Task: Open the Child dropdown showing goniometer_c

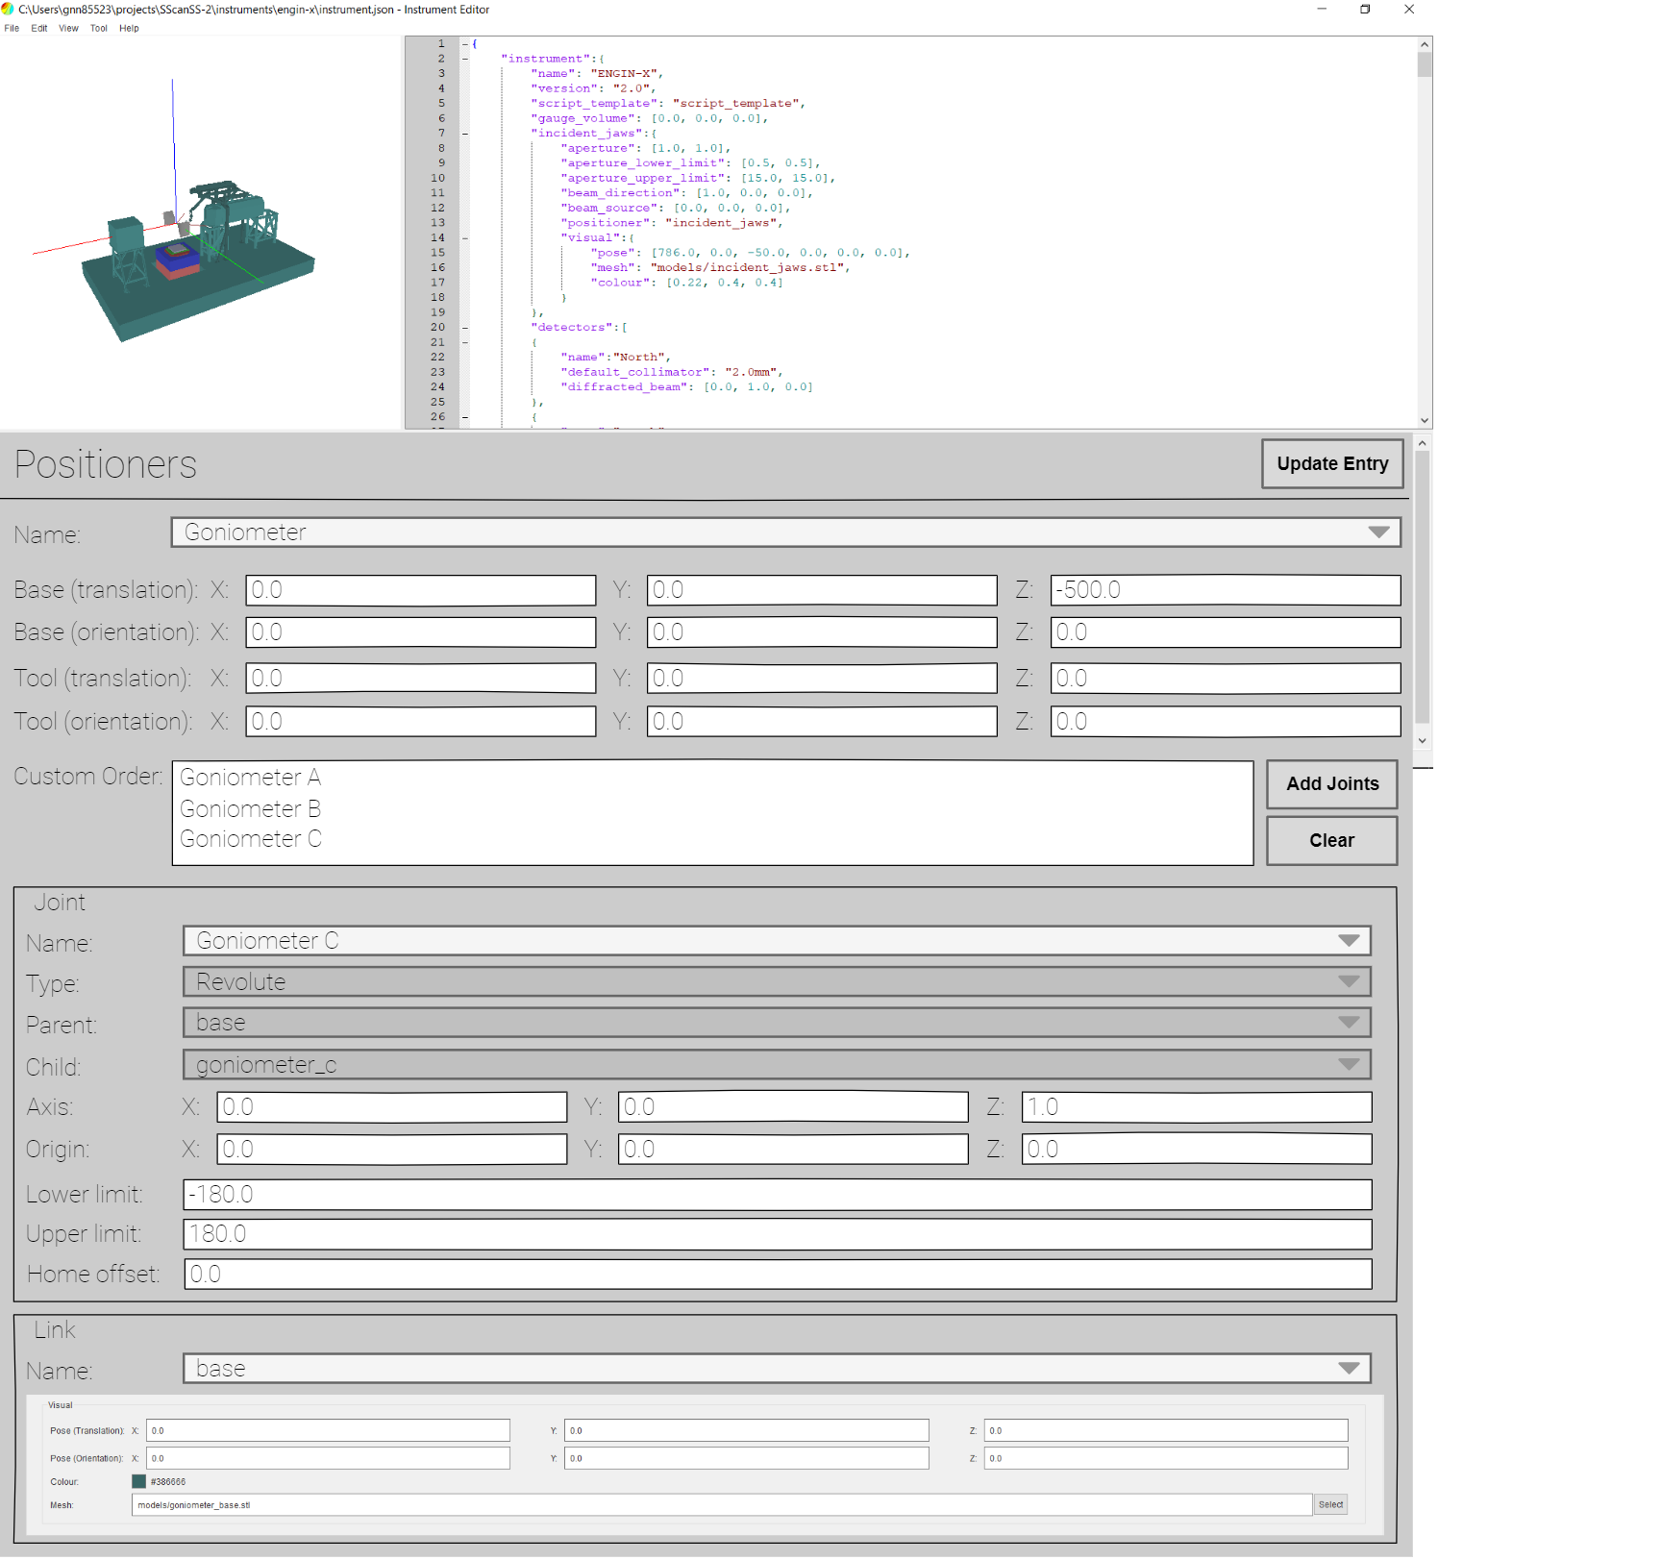Action: 1351,1064
